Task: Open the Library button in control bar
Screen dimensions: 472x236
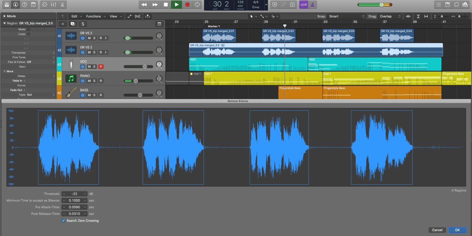Action: 6,4
